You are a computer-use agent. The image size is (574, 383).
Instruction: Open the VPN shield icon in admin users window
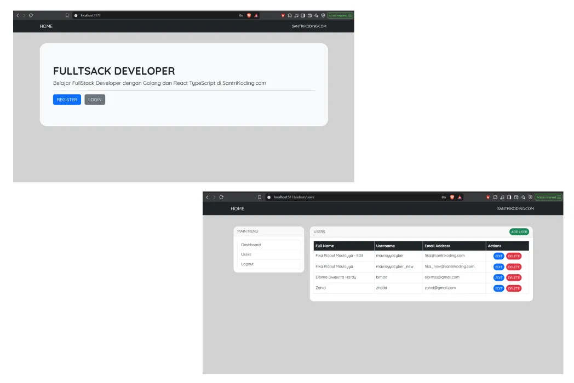530,197
